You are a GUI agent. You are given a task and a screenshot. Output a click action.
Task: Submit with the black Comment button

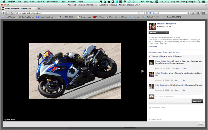(197, 101)
